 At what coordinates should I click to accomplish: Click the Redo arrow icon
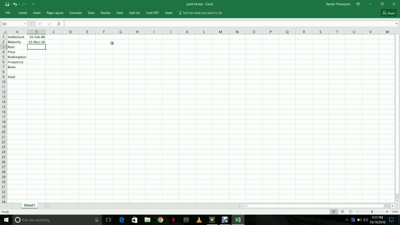[x=24, y=4]
